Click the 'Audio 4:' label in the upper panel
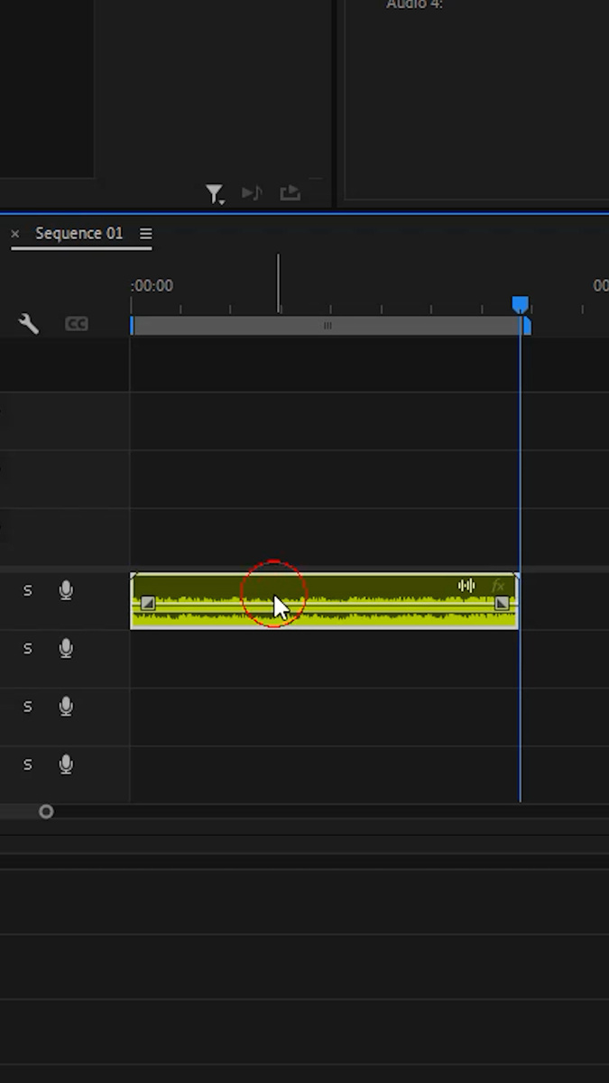The image size is (609, 1083). pyautogui.click(x=415, y=5)
